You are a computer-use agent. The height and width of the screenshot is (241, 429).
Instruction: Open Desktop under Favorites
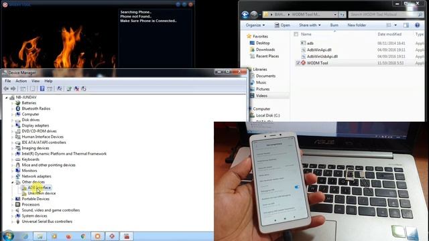click(263, 43)
